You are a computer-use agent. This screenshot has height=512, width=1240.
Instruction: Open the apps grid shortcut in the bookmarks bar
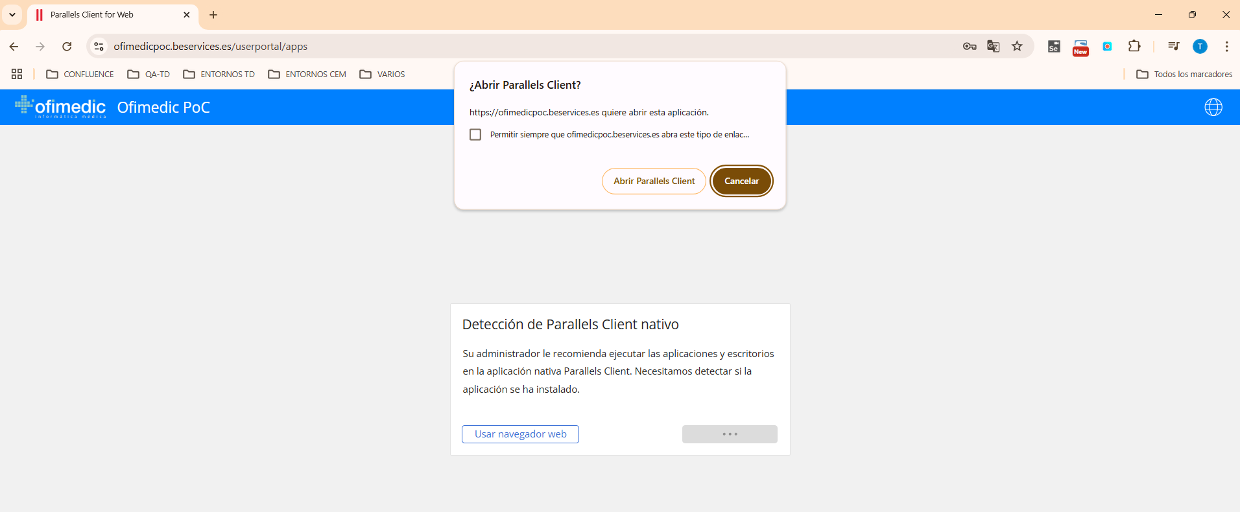click(x=17, y=74)
